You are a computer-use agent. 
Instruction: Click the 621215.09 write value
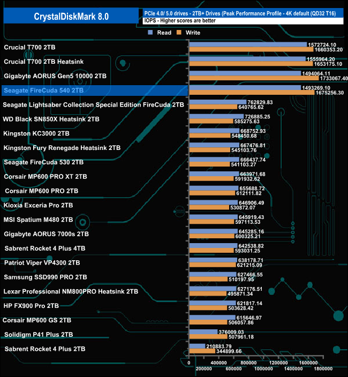(x=249, y=265)
